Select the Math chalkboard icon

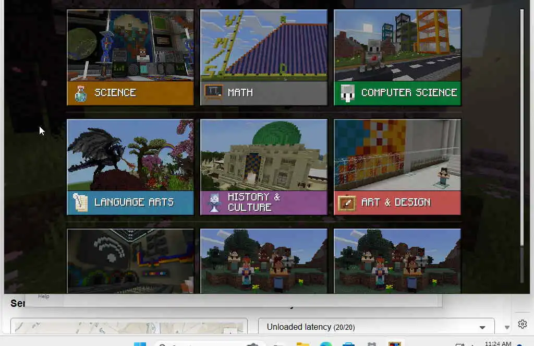[214, 92]
